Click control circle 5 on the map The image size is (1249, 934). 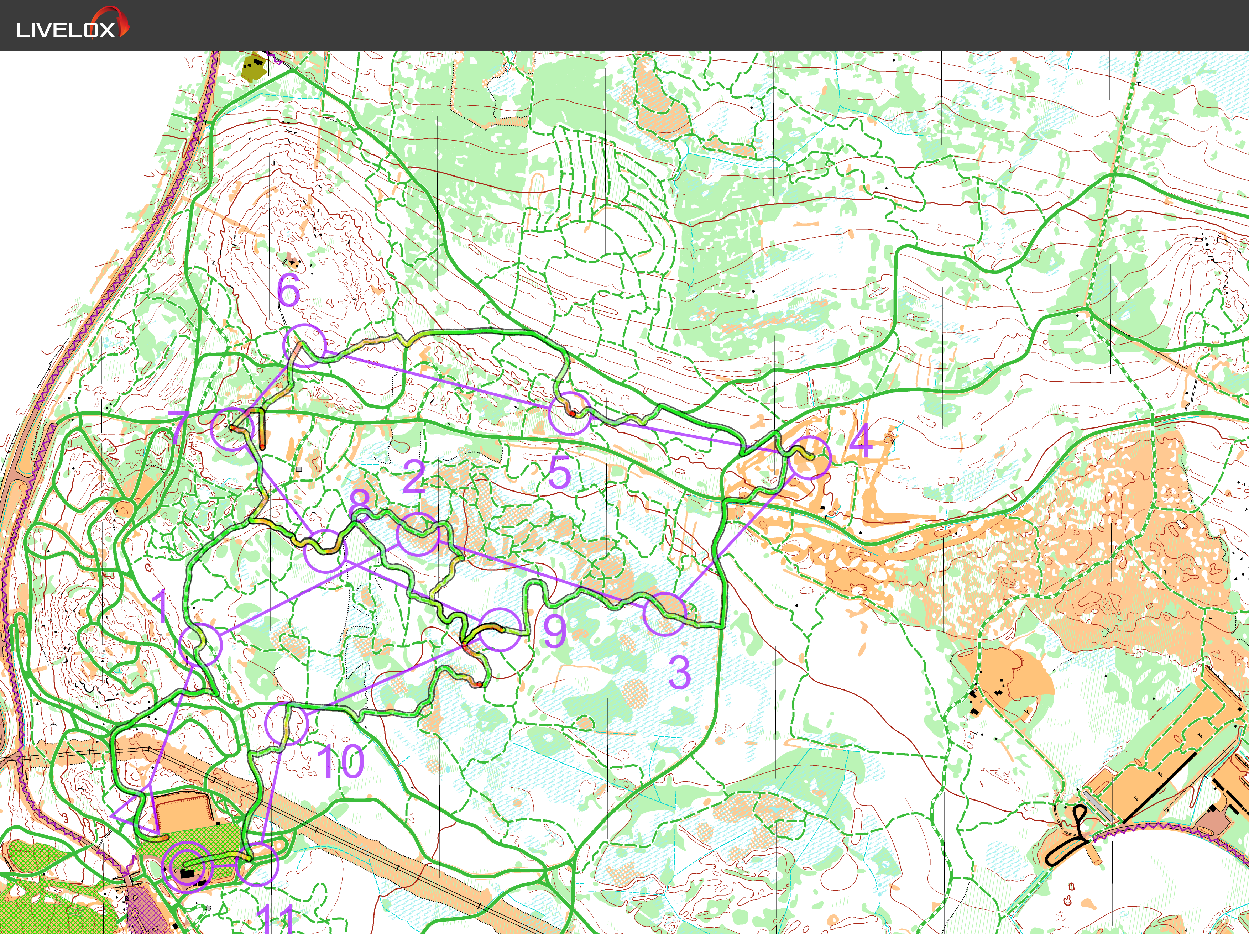coord(570,414)
